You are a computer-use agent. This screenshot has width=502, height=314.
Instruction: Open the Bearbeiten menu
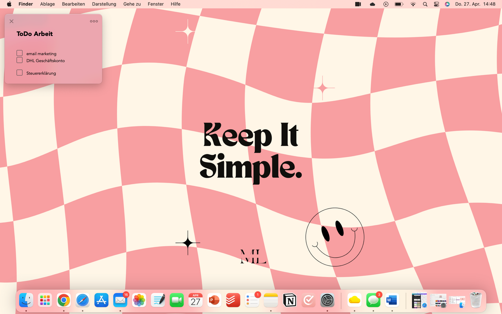73,4
